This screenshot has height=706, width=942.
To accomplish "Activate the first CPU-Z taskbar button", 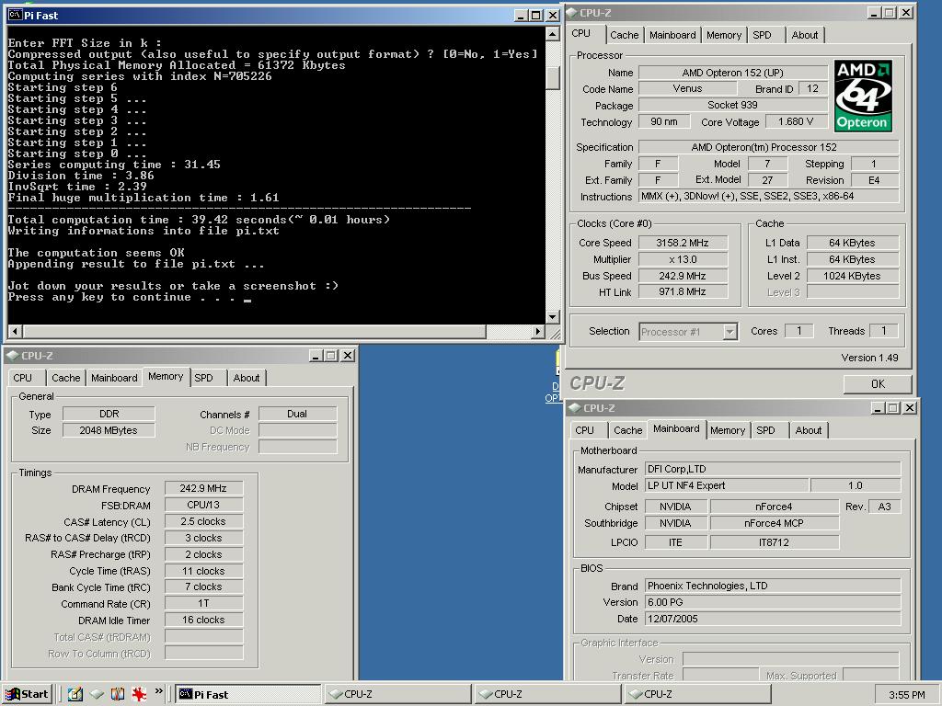I will 398,695.
